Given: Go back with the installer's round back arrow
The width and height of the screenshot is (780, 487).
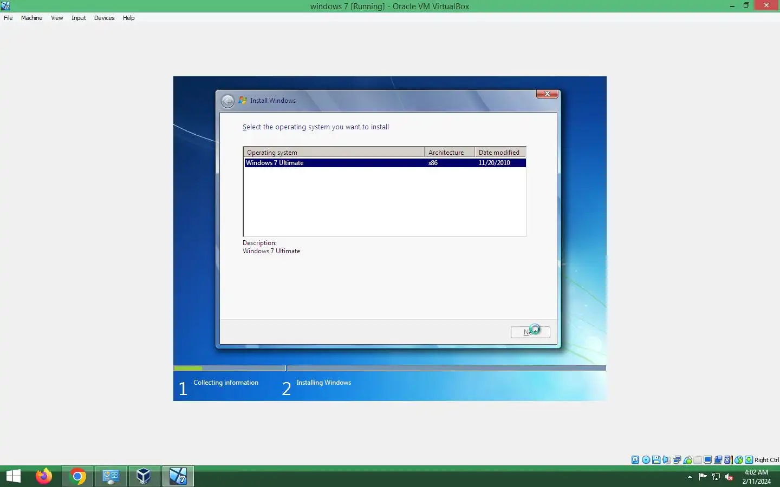Looking at the screenshot, I should [x=228, y=101].
